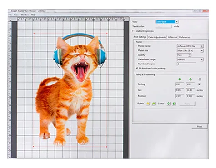Viewport: 216px width, 168px height.
Task: Click the second Center icon left of Apply
Action: tap(174, 104)
